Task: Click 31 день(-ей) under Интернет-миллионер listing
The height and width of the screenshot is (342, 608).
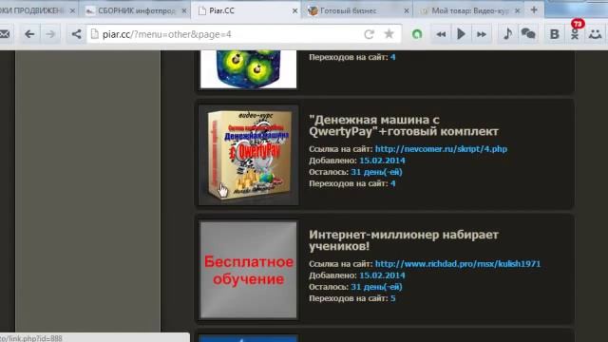Action: (376, 287)
